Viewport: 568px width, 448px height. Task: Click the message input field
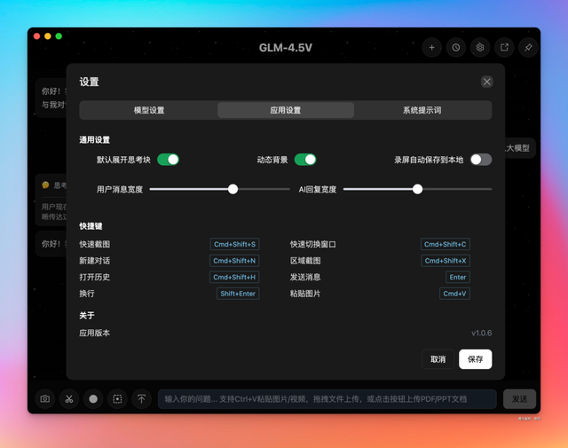click(x=327, y=399)
